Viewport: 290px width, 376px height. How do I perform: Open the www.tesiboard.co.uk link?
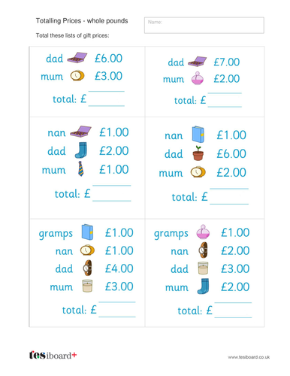point(249,357)
